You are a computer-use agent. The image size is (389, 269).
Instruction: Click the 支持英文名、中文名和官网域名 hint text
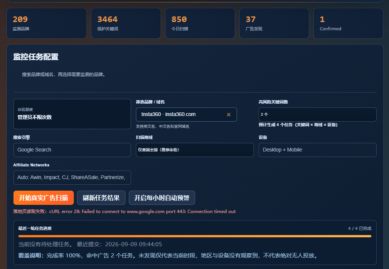pyautogui.click(x=162, y=126)
